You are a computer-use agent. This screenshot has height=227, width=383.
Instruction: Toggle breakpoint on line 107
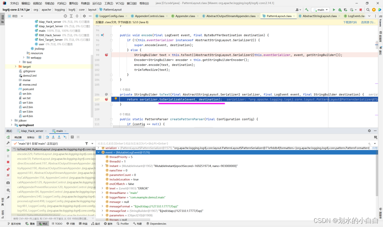(x=107, y=99)
